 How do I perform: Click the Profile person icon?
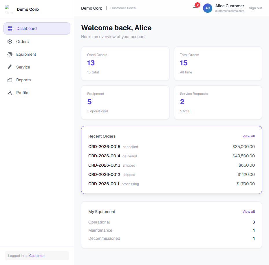pyautogui.click(x=10, y=93)
